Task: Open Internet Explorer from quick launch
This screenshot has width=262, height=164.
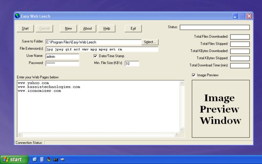Action: coord(35,160)
